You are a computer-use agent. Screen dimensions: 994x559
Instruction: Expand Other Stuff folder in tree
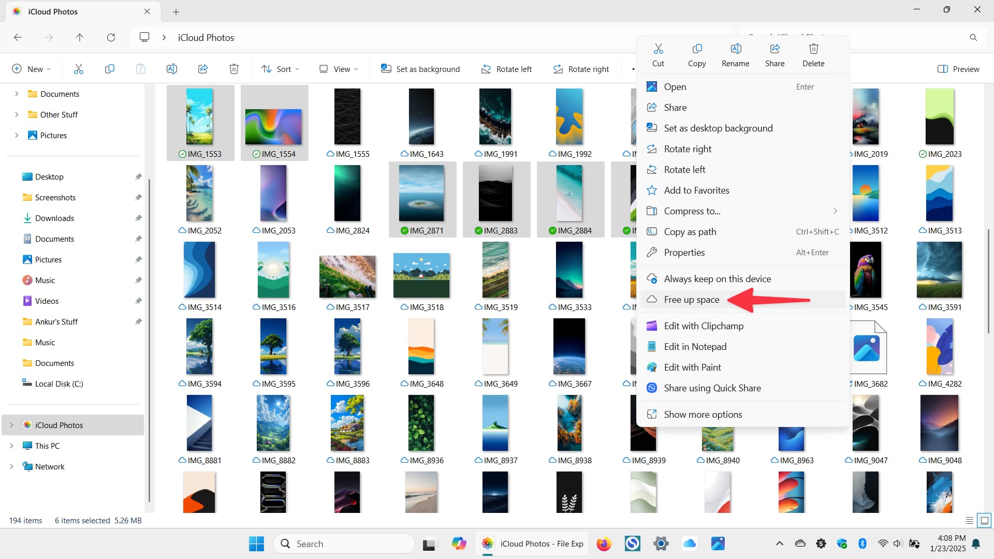17,114
